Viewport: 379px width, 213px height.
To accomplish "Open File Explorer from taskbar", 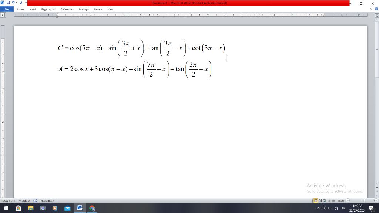I will click(31, 208).
